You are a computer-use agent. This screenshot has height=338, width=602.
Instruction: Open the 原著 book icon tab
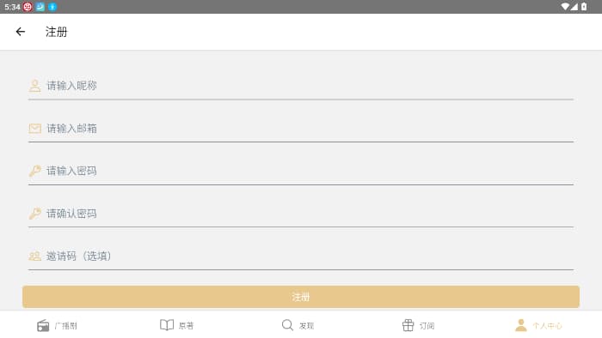coord(167,325)
